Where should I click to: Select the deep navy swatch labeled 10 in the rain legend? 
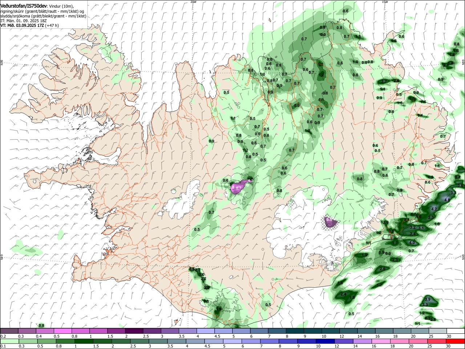[325, 341]
